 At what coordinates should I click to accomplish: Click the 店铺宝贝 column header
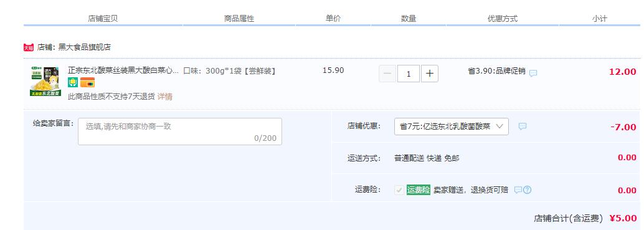click(103, 19)
